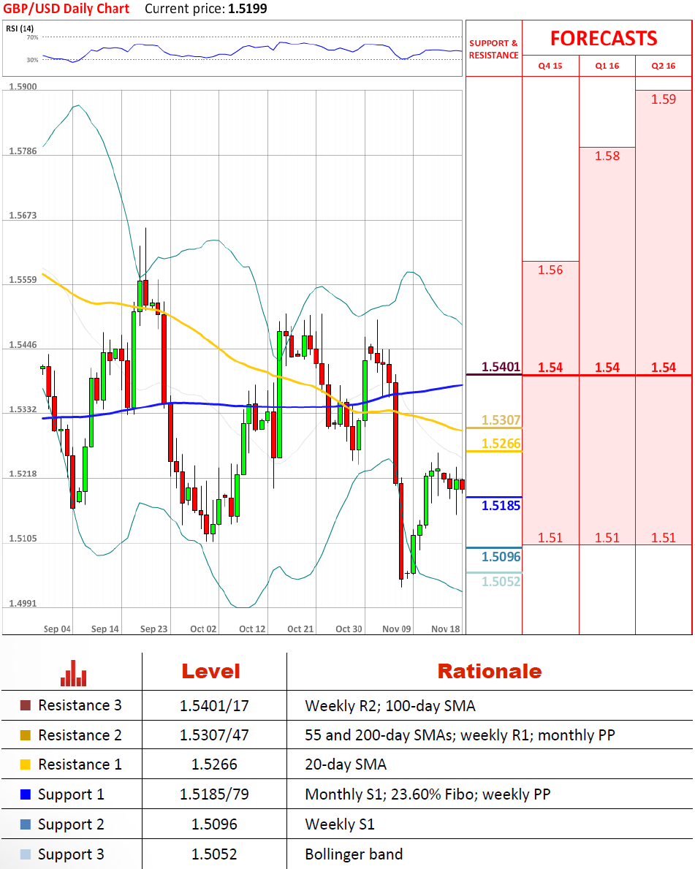Click the Level column header
Viewport: 695px width, 869px height.
click(x=211, y=672)
